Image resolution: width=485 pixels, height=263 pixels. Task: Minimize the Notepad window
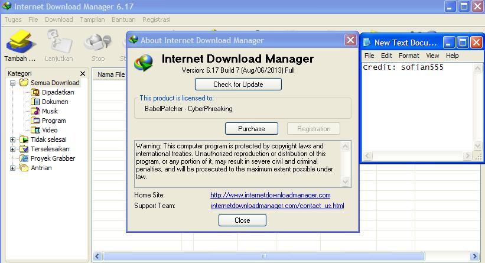(x=449, y=43)
